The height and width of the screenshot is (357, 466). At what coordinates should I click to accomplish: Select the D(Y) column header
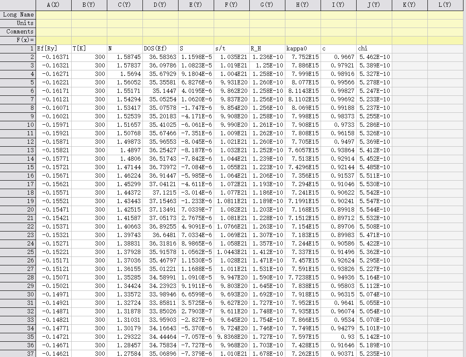160,5
